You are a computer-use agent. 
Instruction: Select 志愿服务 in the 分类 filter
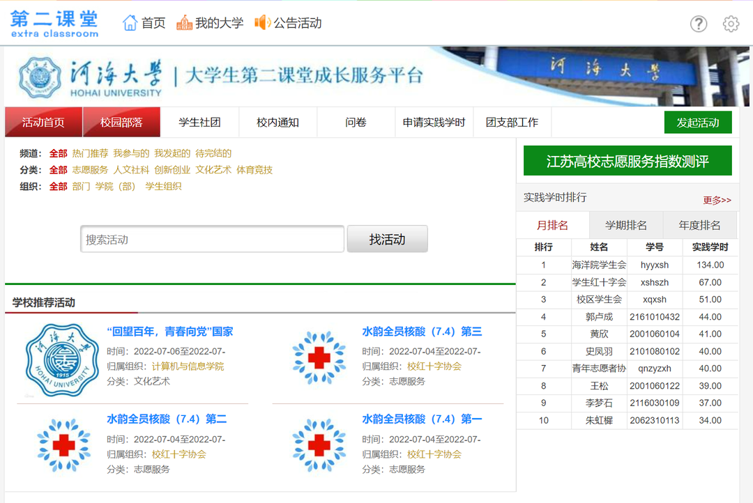pos(88,169)
